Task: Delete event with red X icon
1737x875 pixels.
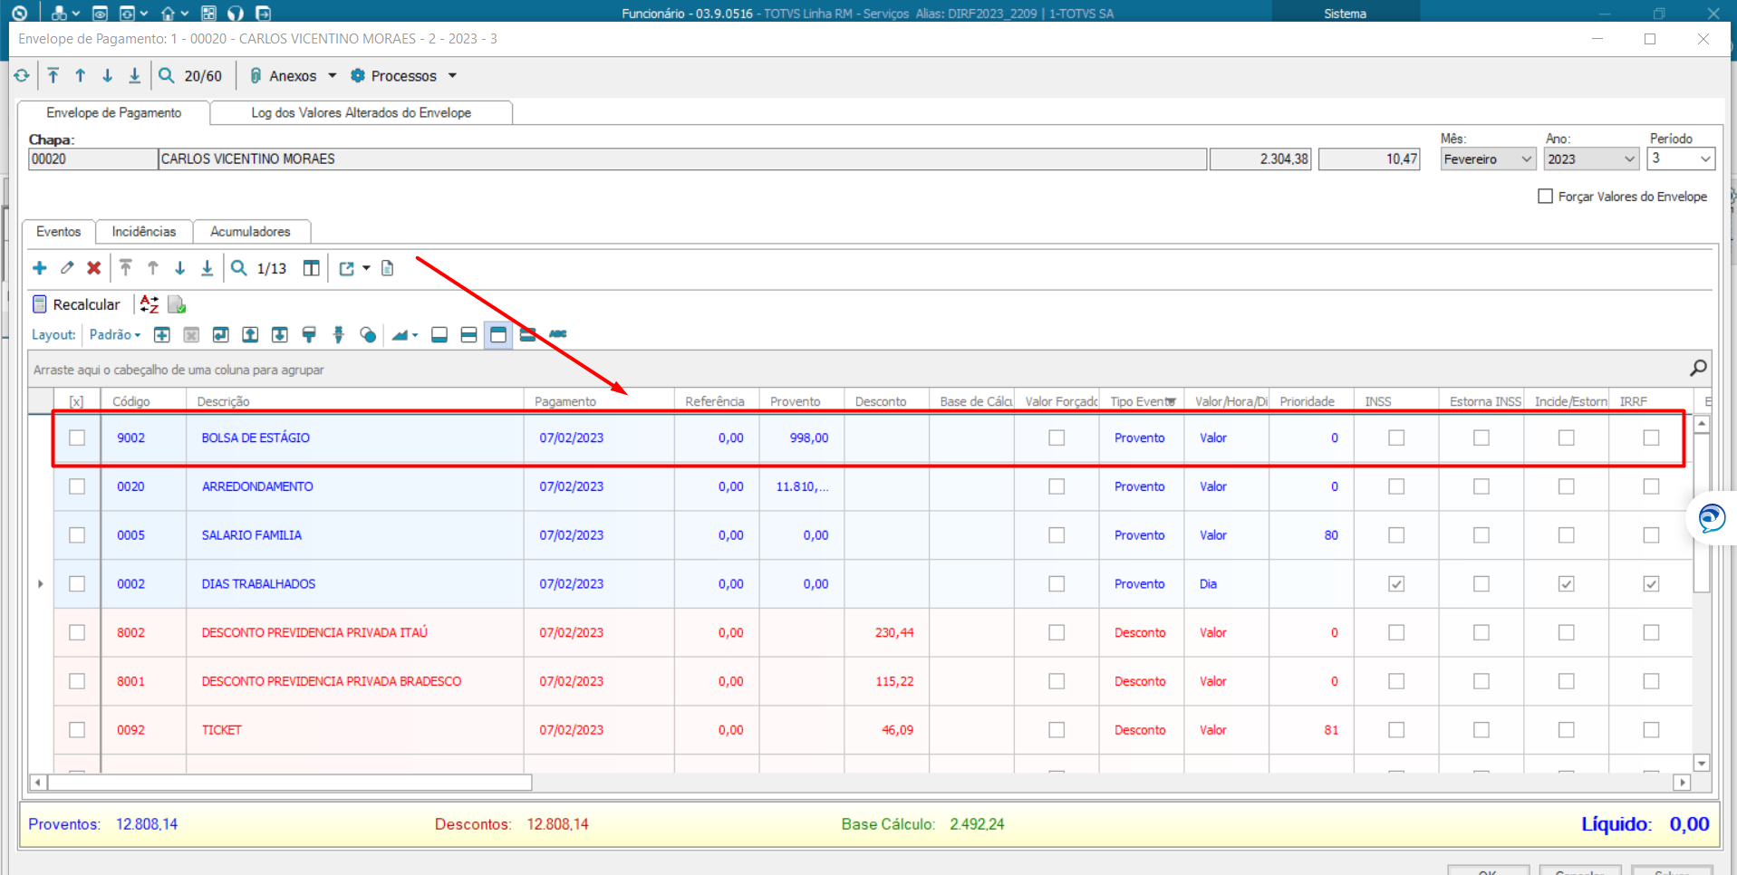Action: pyautogui.click(x=93, y=268)
